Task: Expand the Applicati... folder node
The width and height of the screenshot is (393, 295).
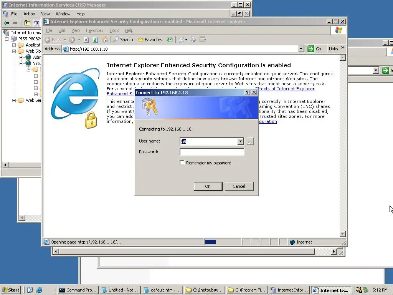Action: pyautogui.click(x=14, y=45)
